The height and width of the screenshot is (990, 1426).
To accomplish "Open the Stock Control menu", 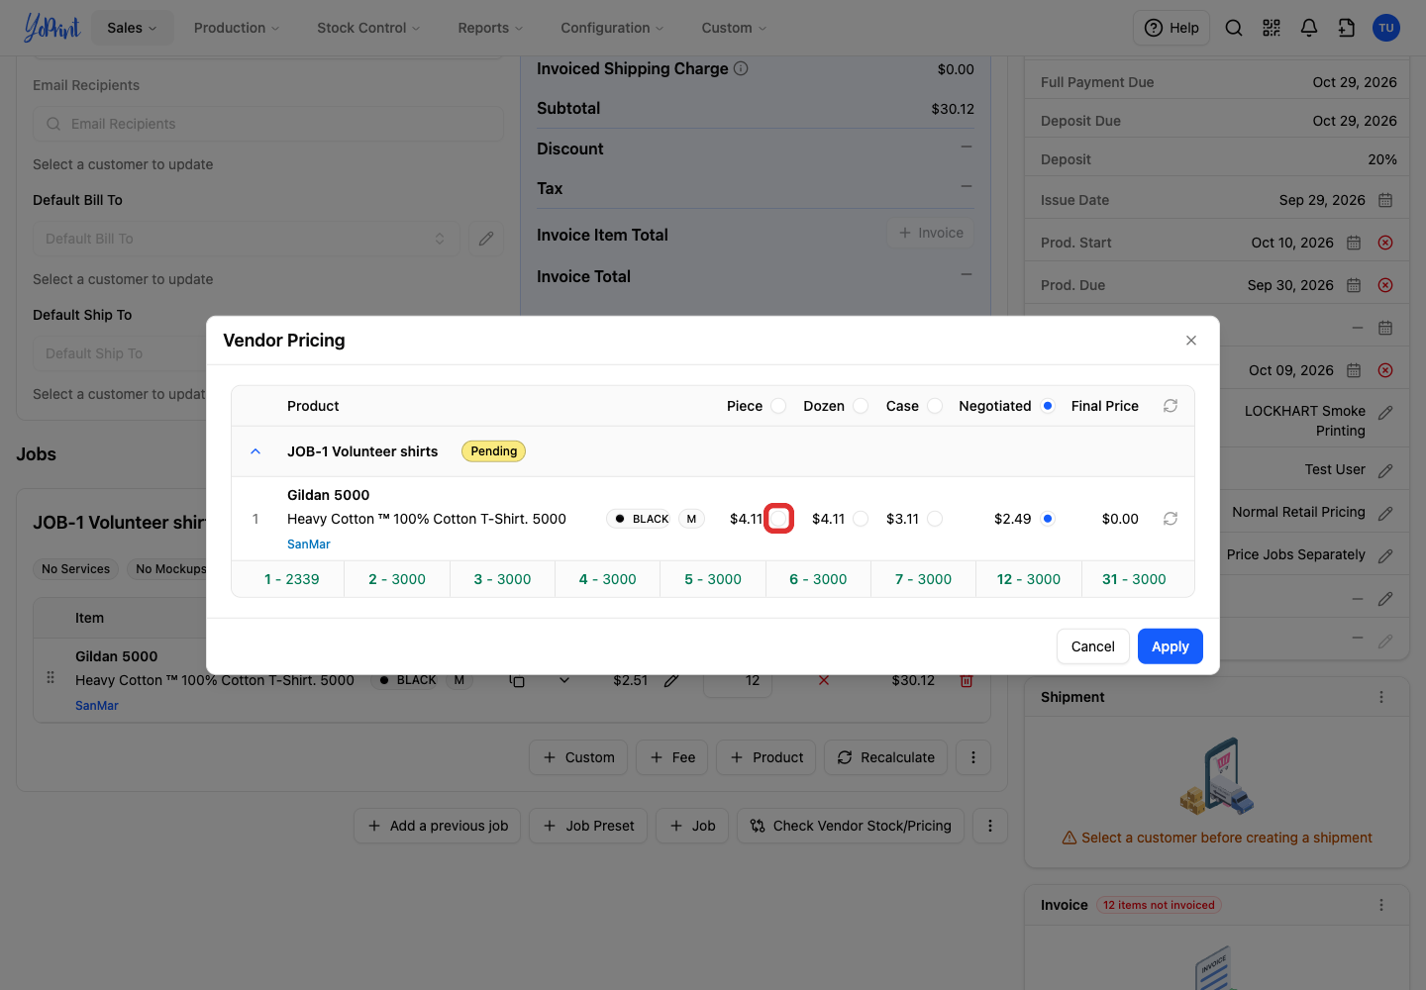I will pyautogui.click(x=368, y=28).
